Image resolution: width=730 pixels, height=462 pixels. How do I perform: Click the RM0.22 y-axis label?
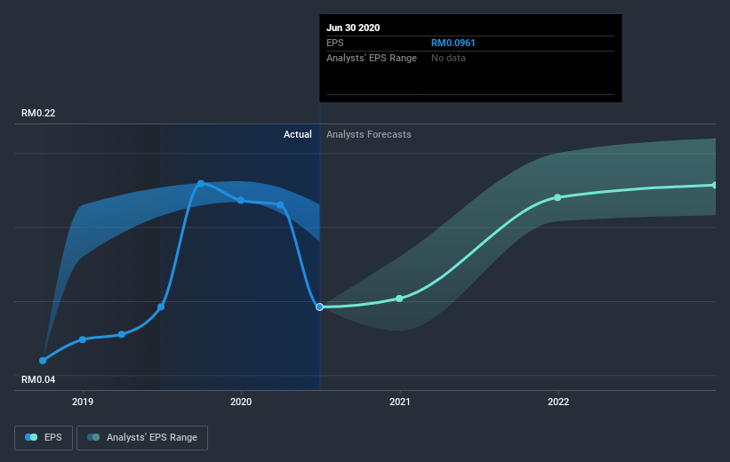tap(39, 114)
